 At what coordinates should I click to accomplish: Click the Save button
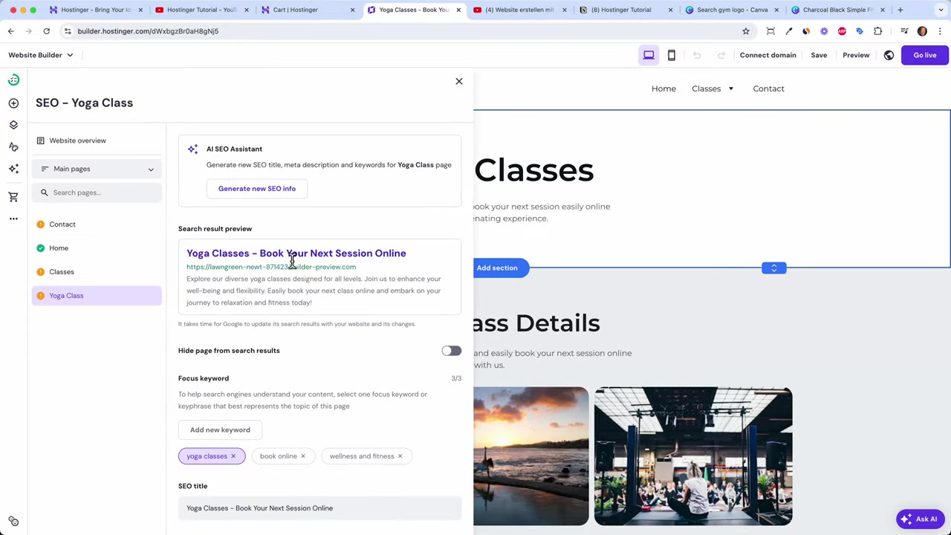819,55
